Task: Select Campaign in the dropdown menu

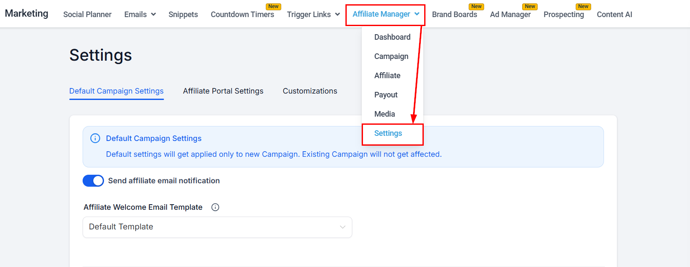Action: coord(391,56)
